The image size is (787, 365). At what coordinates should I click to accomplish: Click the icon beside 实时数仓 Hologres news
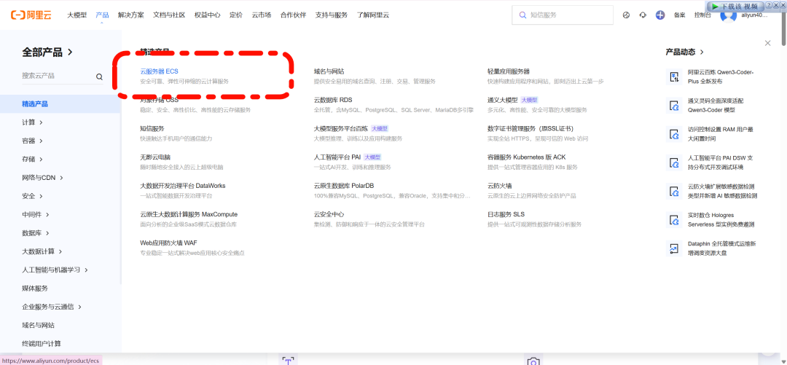pos(673,220)
